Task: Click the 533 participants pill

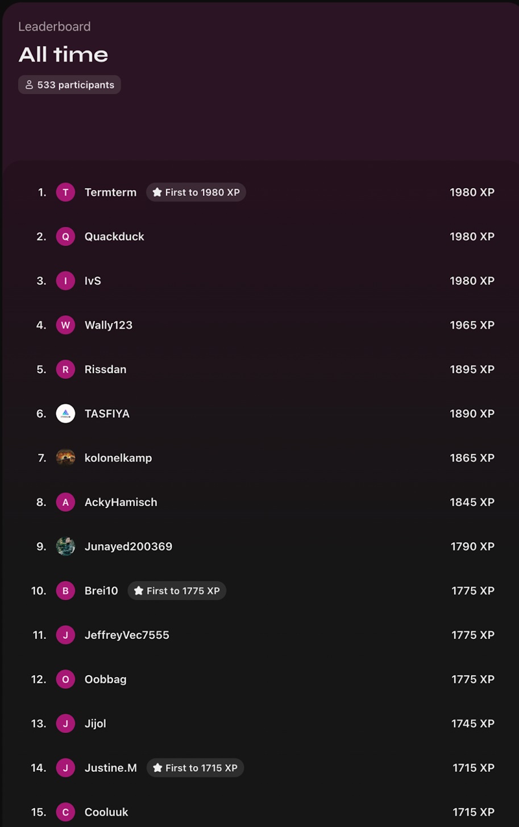Action: [x=69, y=85]
